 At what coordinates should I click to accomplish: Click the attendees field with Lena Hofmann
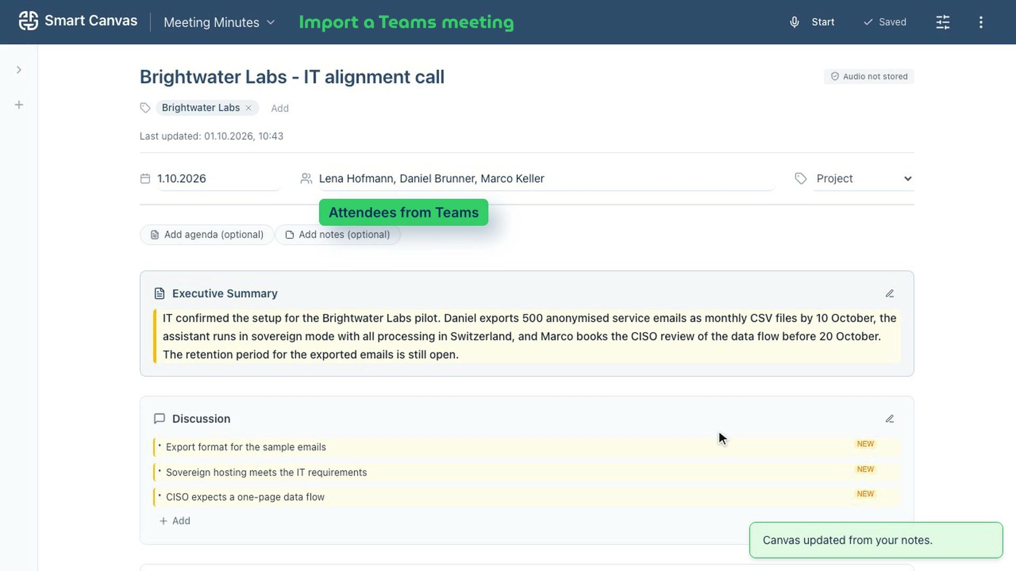coord(546,179)
